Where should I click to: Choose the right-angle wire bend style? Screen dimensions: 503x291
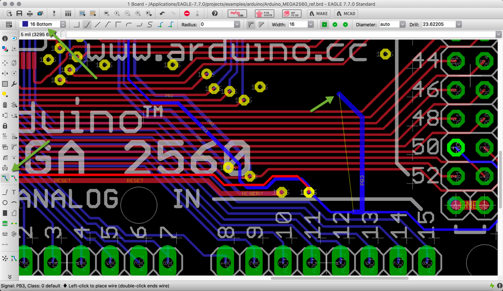coord(77,24)
